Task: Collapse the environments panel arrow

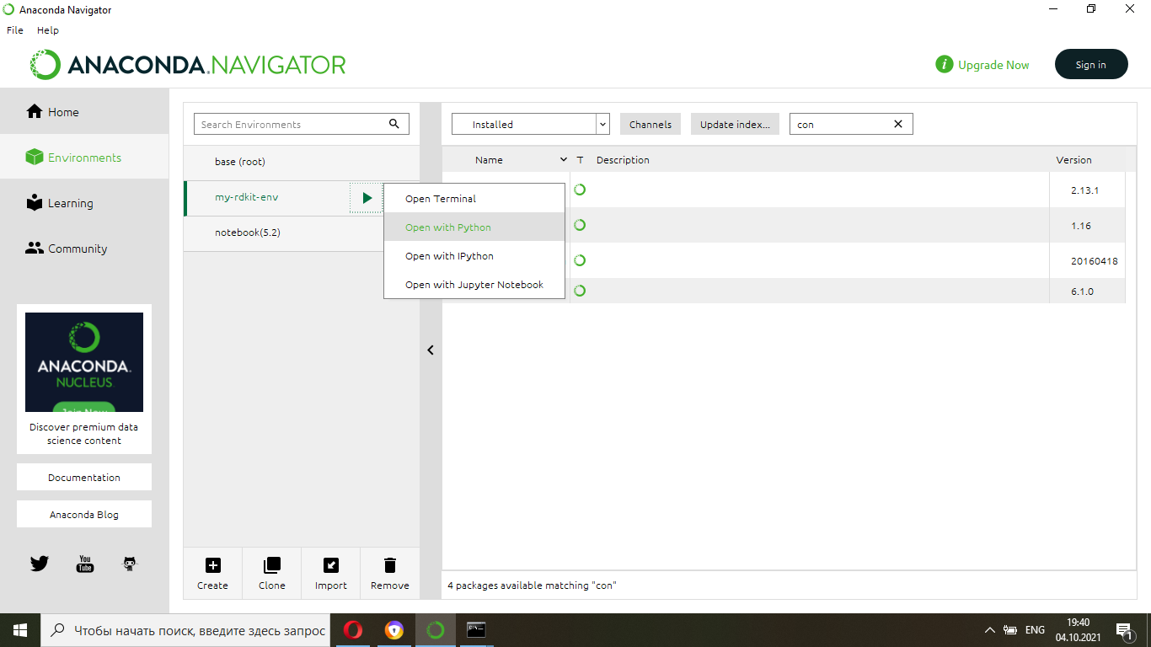Action: pyautogui.click(x=431, y=350)
